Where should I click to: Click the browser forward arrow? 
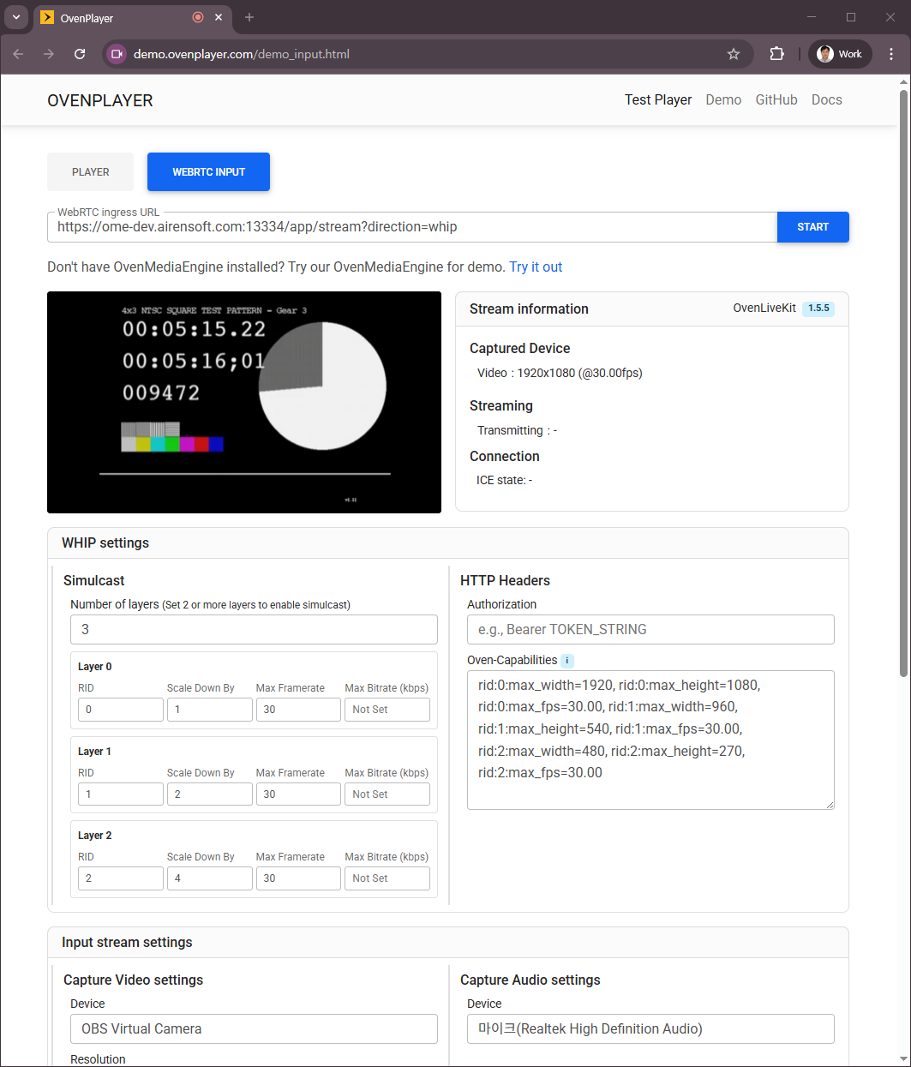point(49,54)
